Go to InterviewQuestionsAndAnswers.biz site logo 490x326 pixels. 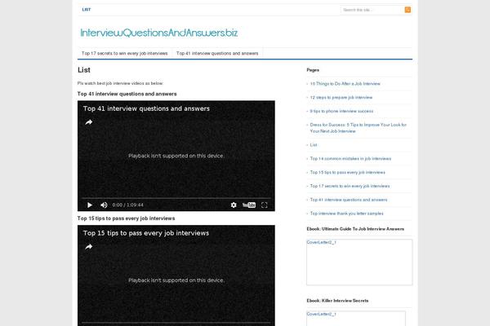pyautogui.click(x=159, y=33)
